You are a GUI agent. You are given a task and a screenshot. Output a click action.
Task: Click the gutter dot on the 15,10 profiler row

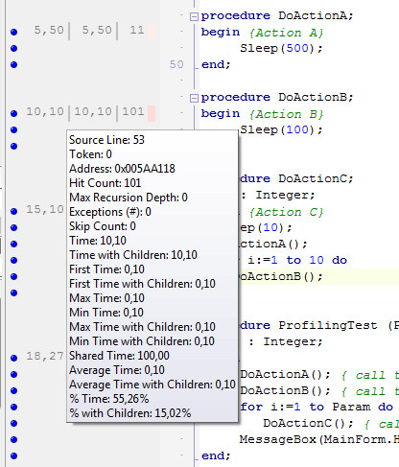13,211
